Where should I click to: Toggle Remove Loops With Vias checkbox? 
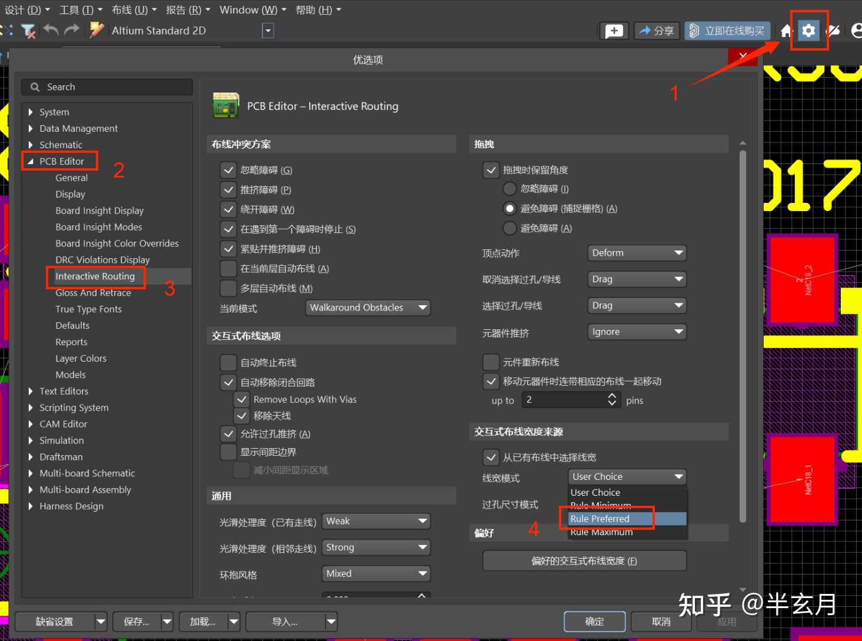click(x=241, y=400)
